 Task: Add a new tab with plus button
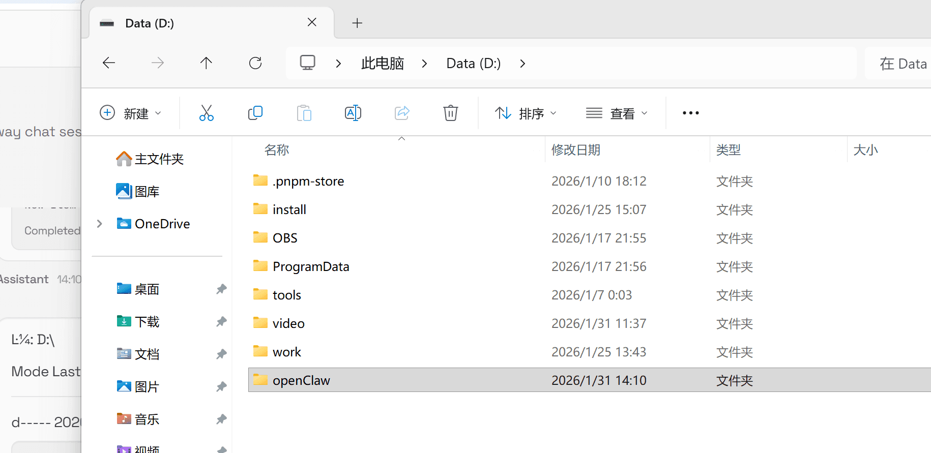pos(357,23)
